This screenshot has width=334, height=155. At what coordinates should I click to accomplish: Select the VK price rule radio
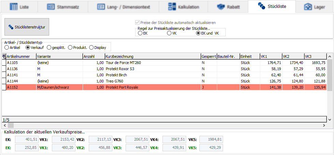(169, 33)
